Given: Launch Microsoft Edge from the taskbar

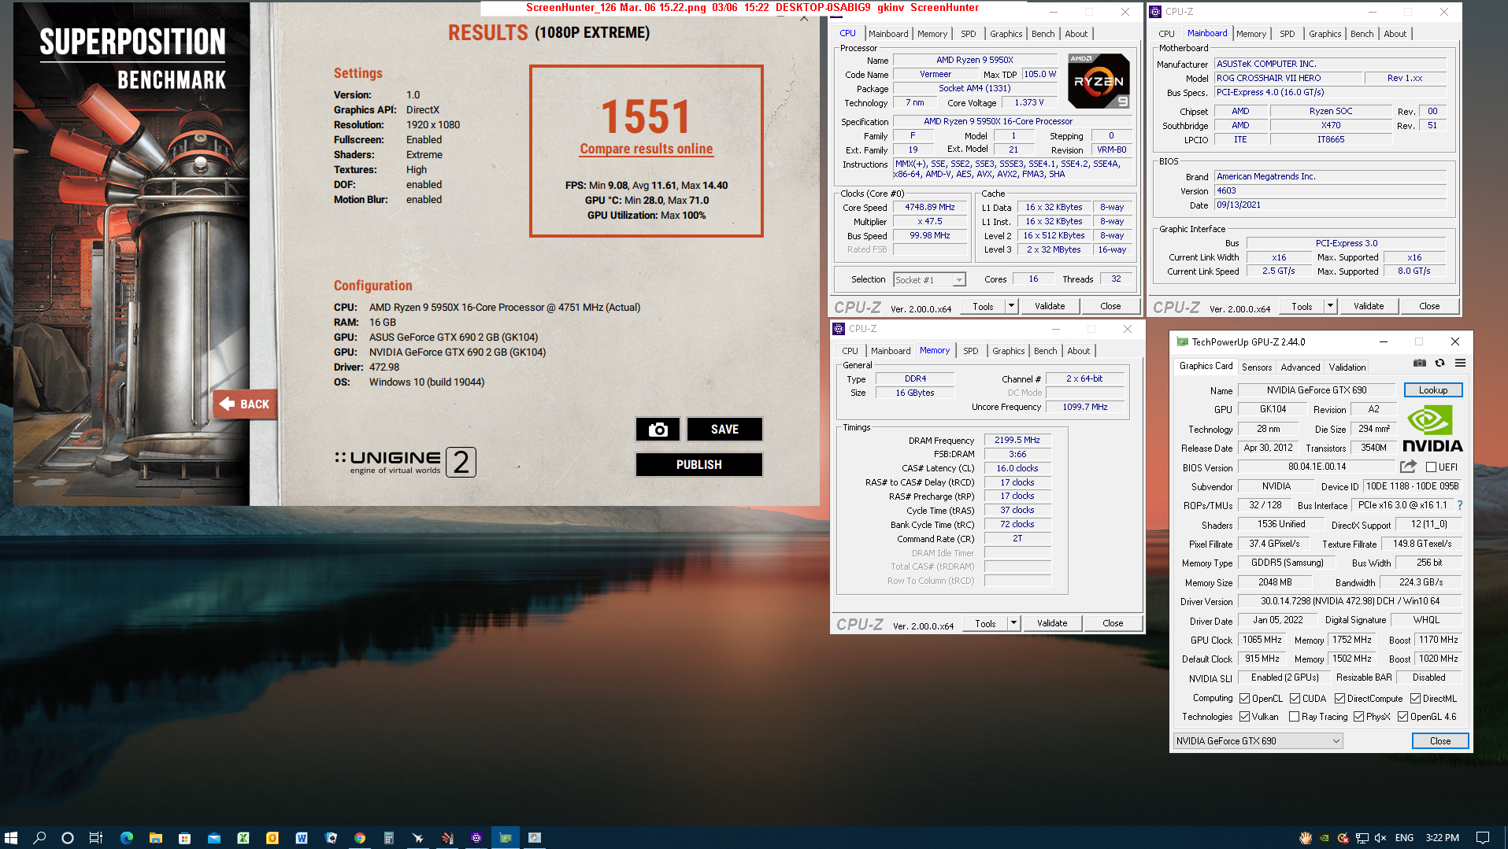Looking at the screenshot, I should [126, 838].
